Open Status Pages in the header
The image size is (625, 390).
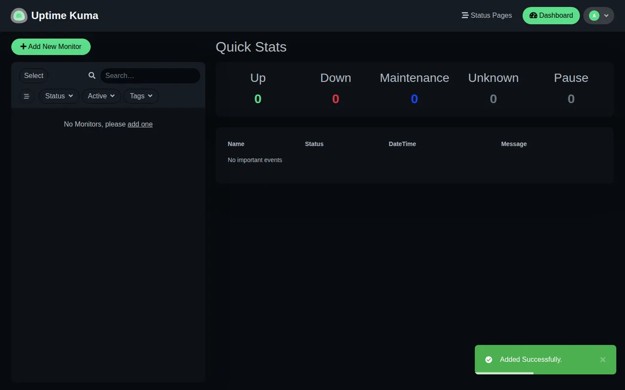(x=487, y=16)
